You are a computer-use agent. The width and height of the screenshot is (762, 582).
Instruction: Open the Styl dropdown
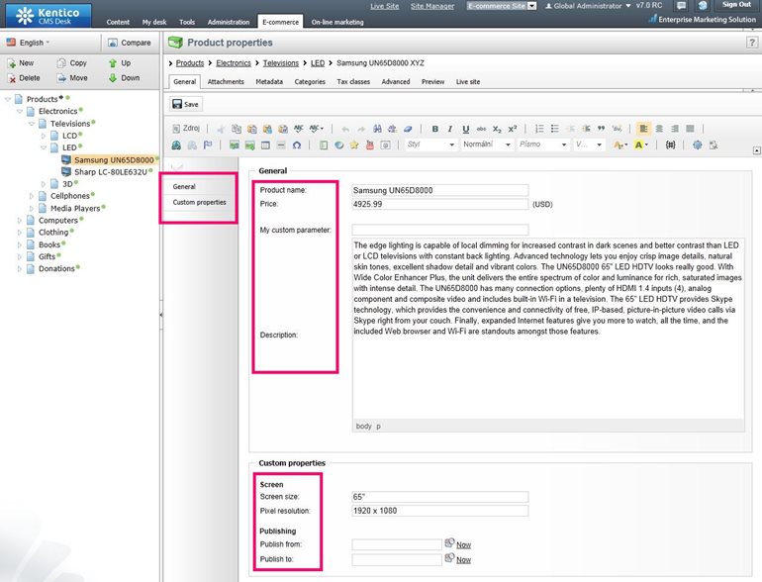pos(430,145)
